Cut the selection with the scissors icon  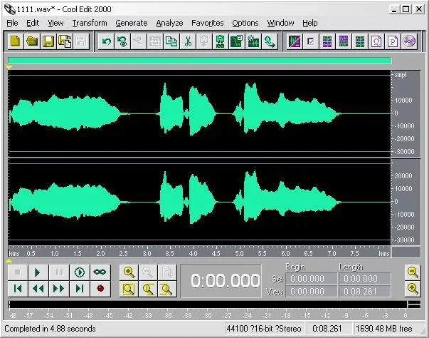188,41
